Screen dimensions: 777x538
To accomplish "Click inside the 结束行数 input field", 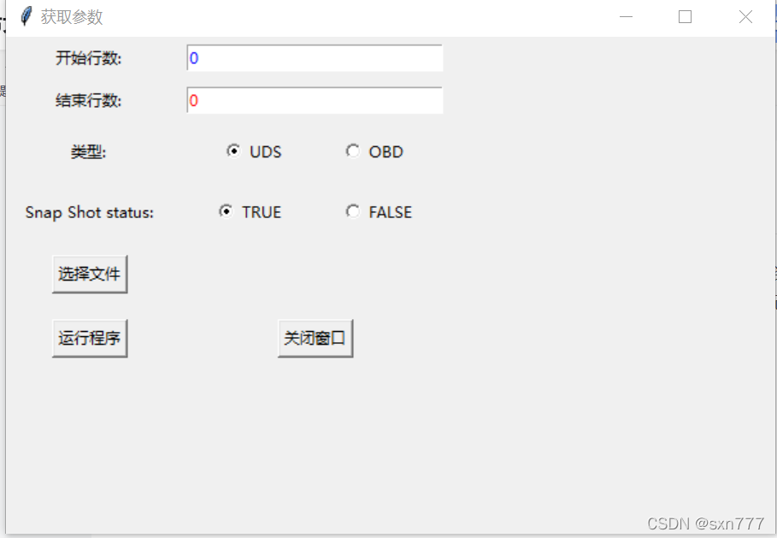I will click(x=314, y=100).
